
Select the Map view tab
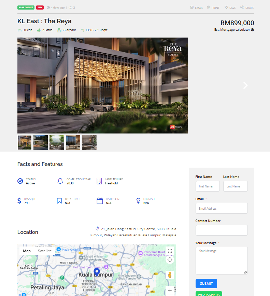pos(27,251)
